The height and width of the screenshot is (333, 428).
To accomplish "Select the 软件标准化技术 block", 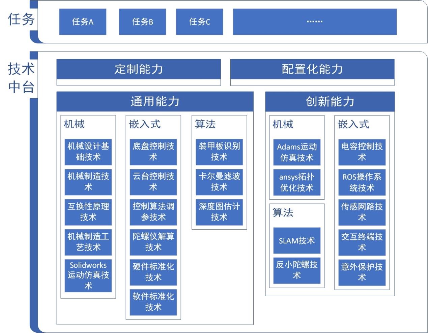I will pyautogui.click(x=153, y=302).
